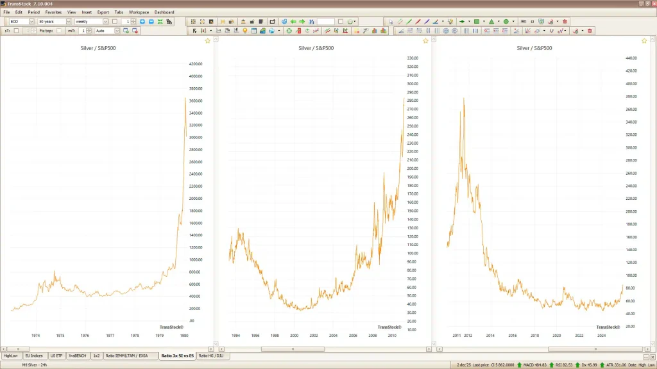Select the green rectangle drawing tool
The height and width of the screenshot is (369, 657).
[x=478, y=21]
